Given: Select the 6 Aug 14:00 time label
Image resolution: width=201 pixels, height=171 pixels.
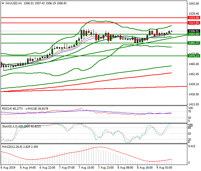Looking at the screenshot, I should click(x=28, y=168).
